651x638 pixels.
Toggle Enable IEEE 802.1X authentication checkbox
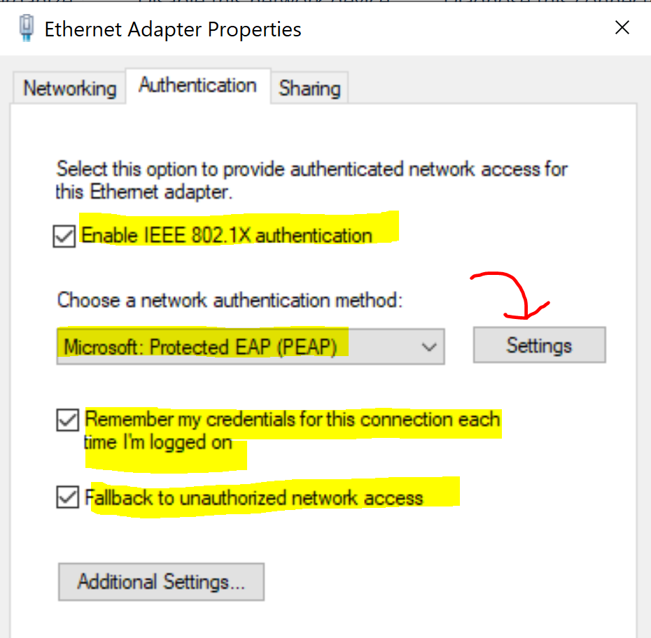(x=64, y=236)
